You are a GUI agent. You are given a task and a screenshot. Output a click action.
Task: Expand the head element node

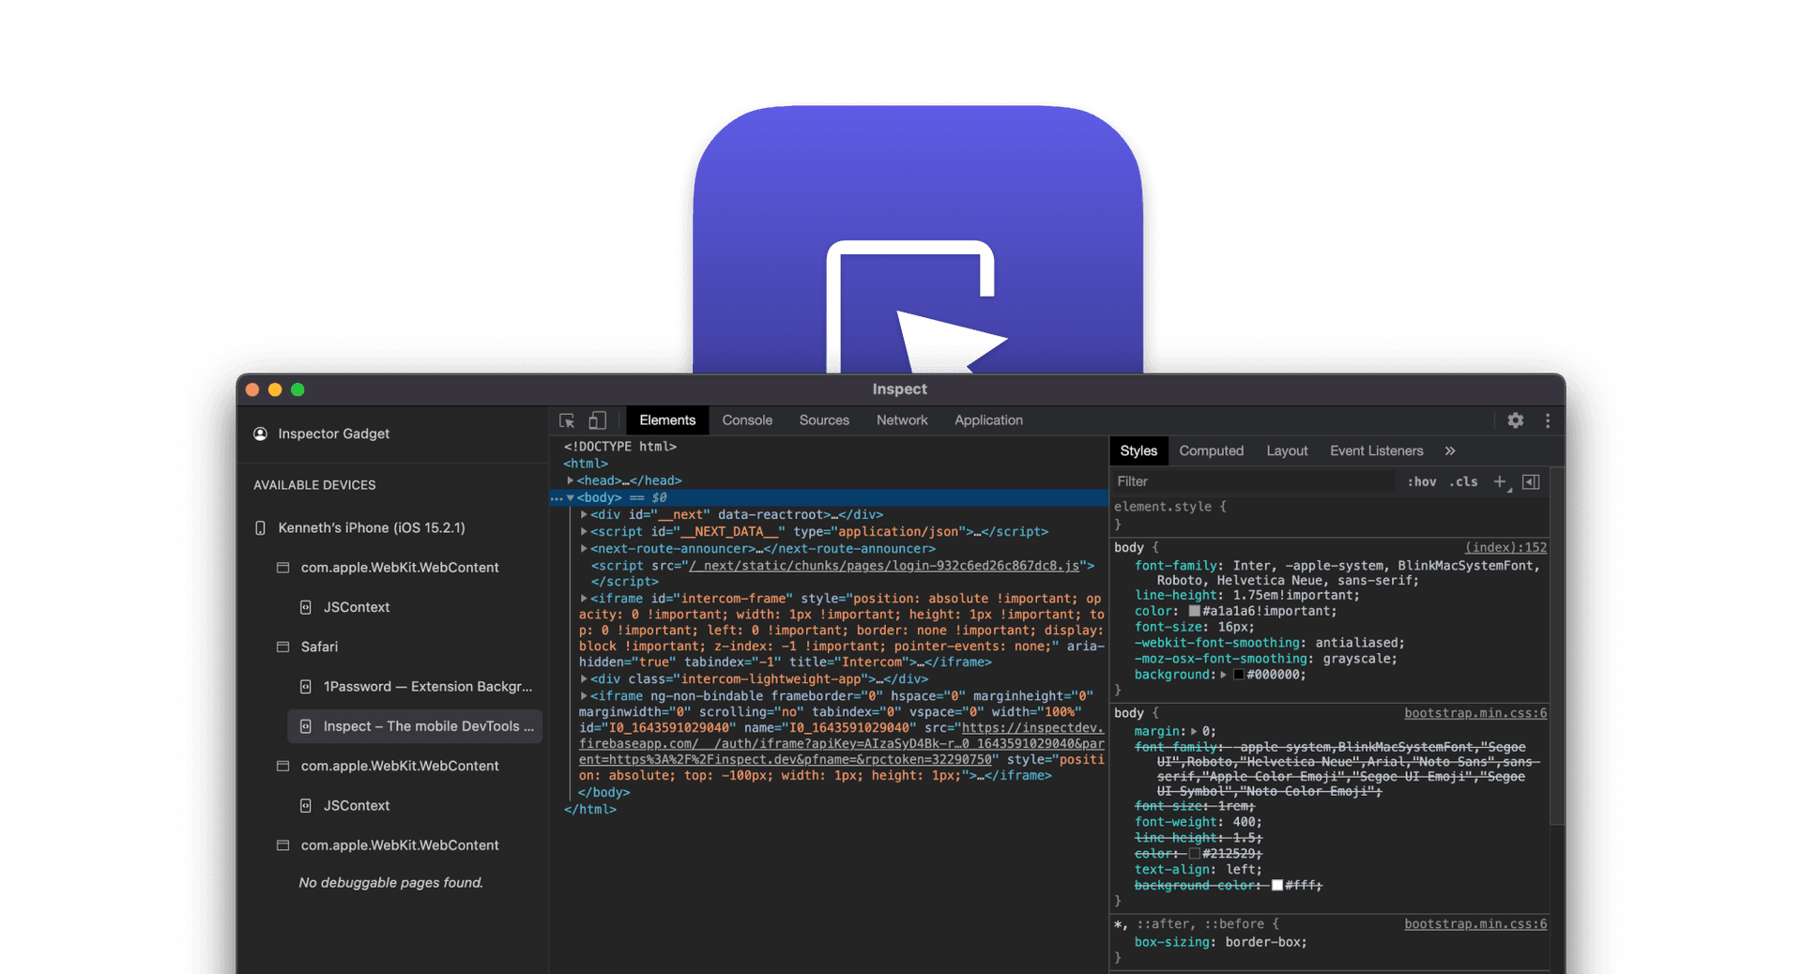571,479
